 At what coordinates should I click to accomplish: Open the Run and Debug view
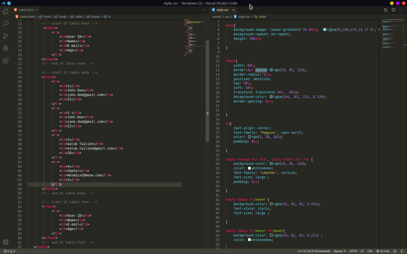(6, 48)
